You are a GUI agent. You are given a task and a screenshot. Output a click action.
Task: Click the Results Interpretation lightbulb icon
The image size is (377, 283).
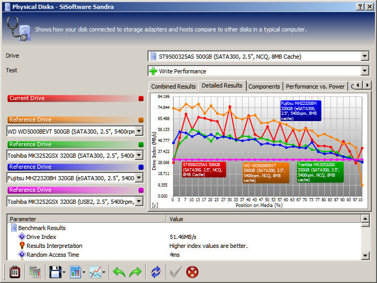click(22, 245)
